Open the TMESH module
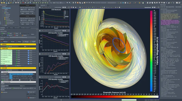 (4, 42)
